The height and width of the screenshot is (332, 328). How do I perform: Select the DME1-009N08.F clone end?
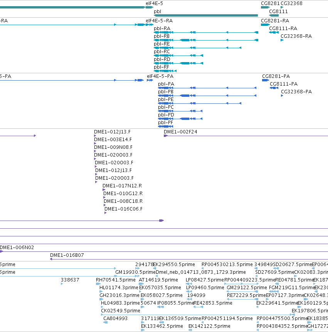point(95,151)
